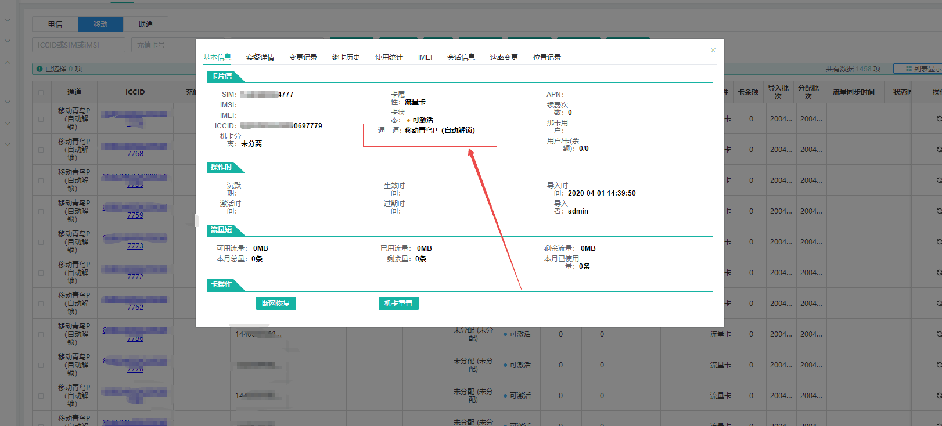Open the ICCID link ending in 7759
The width and height of the screenshot is (942, 426).
click(135, 215)
